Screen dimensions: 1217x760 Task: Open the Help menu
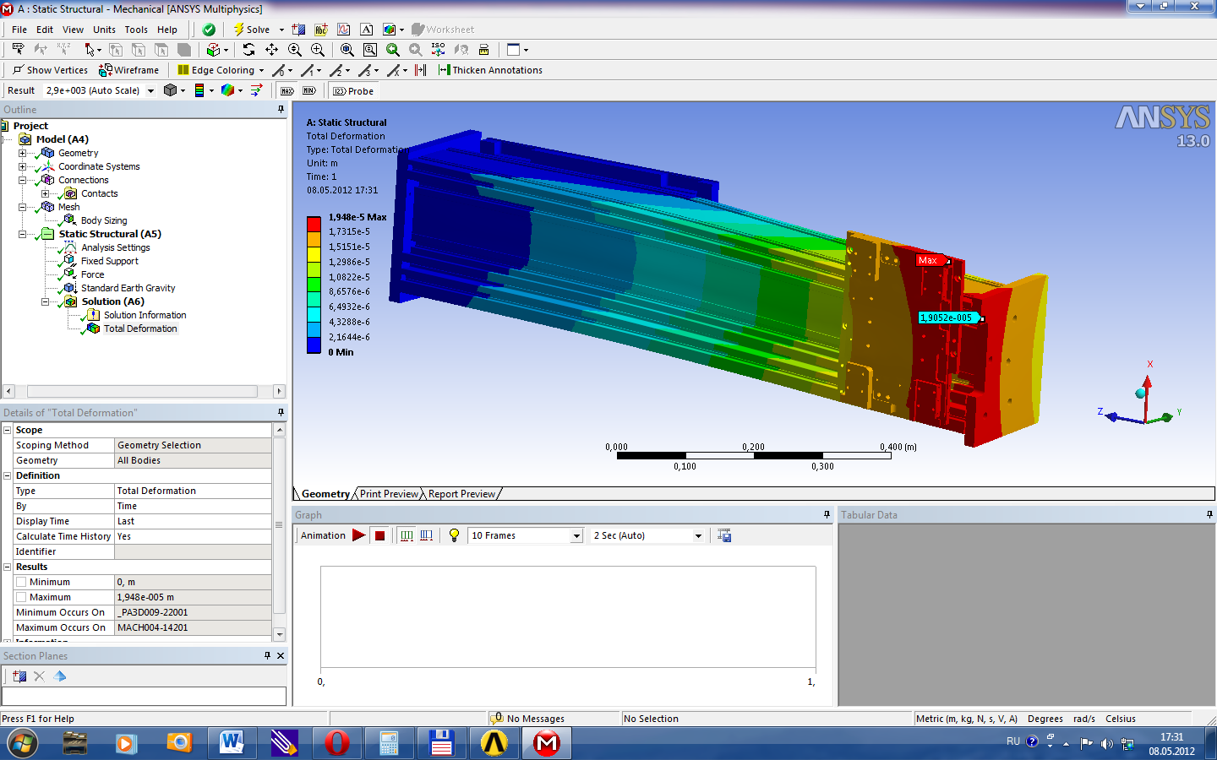[x=167, y=30]
